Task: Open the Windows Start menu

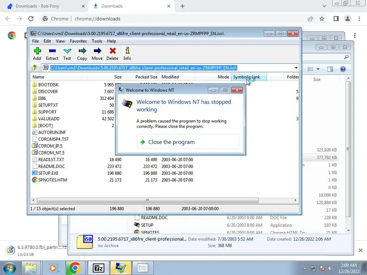Action: tap(10, 268)
